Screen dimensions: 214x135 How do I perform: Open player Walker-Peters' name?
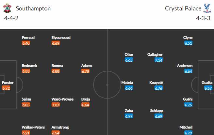(x=33, y=127)
